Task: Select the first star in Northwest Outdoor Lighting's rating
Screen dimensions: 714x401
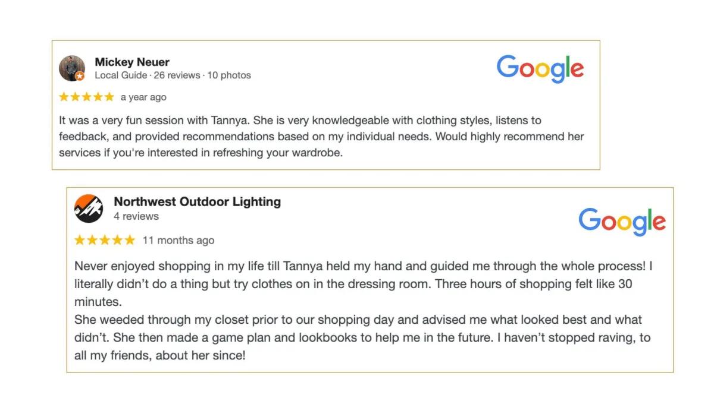Action: point(80,240)
